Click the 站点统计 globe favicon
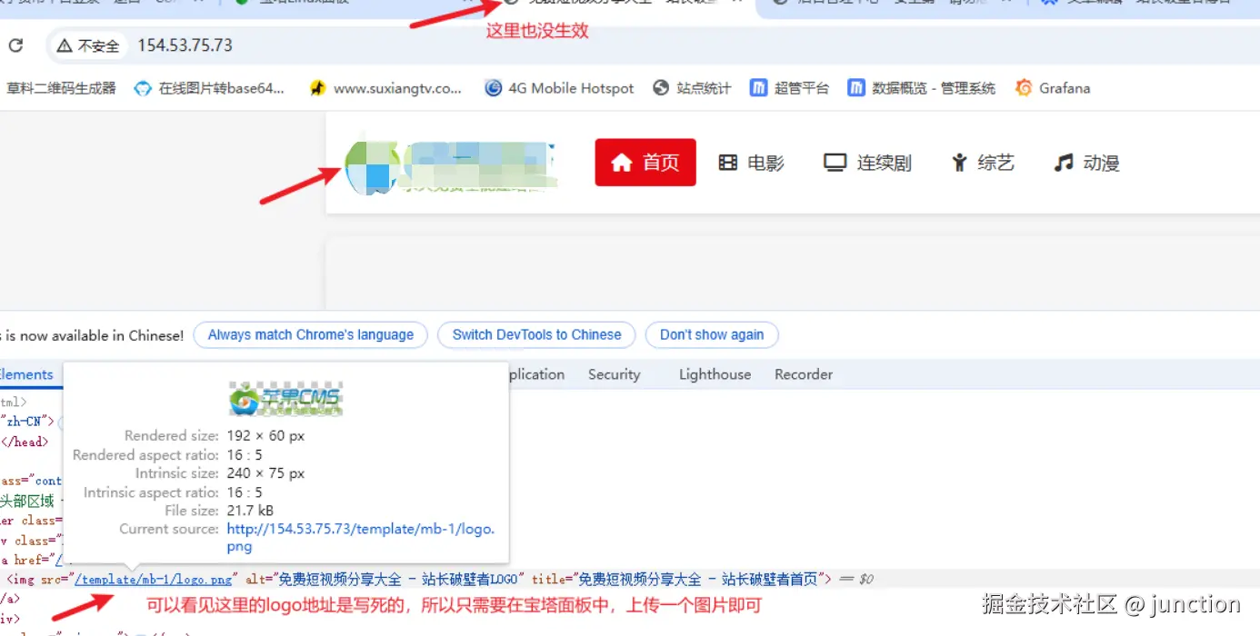The width and height of the screenshot is (1260, 636). [662, 88]
